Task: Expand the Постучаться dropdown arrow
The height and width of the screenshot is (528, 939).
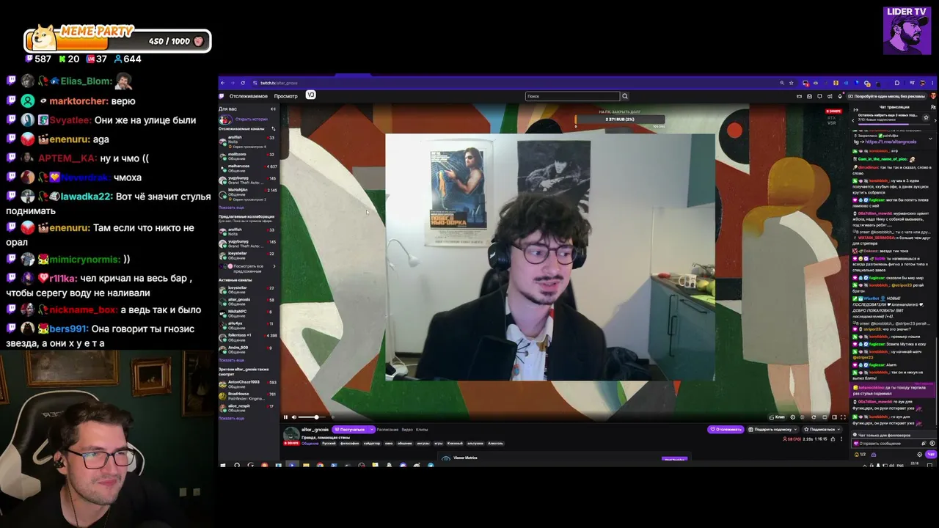Action: 371,430
